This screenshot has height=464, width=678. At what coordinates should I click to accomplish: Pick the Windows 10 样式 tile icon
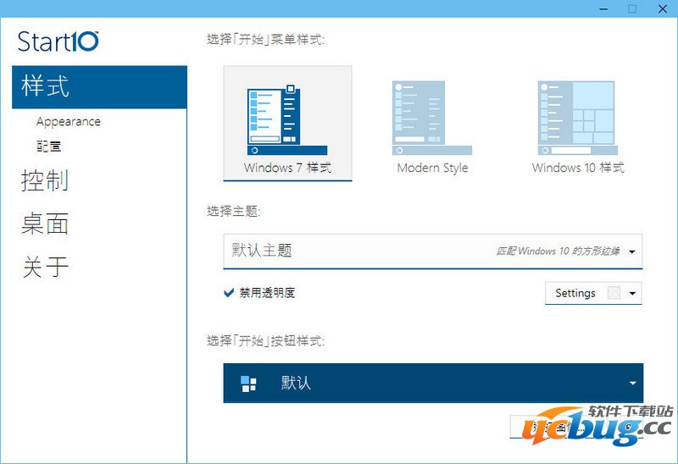577,117
